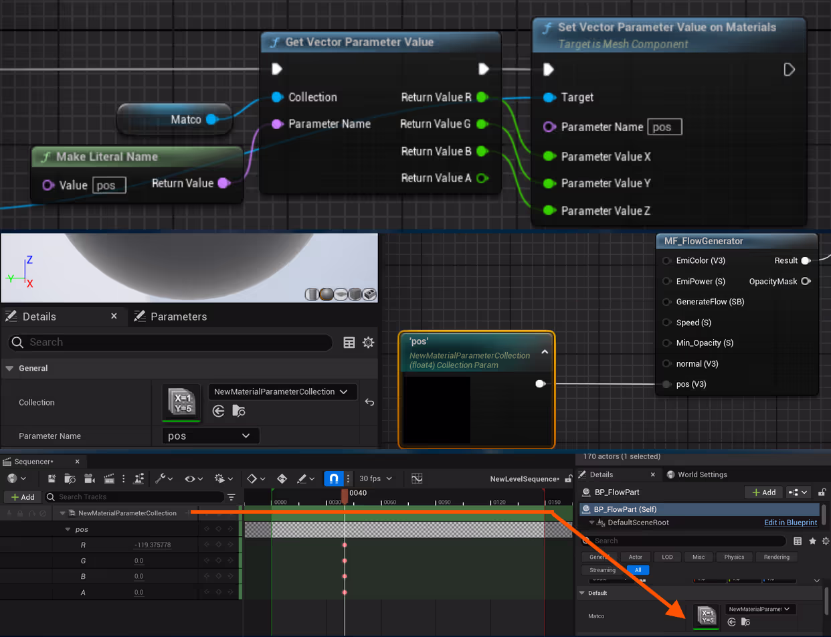Click the Add component button for BP_FlowPart
This screenshot has height=637, width=831.
pos(763,492)
